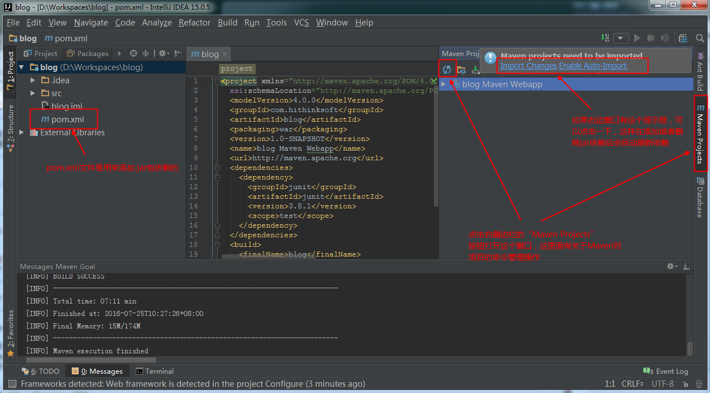Click the Maven generate sources folder icon
Image resolution: width=710 pixels, height=393 pixels.
pos(462,70)
